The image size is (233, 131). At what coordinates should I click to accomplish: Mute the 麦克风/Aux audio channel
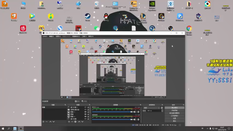135,112
